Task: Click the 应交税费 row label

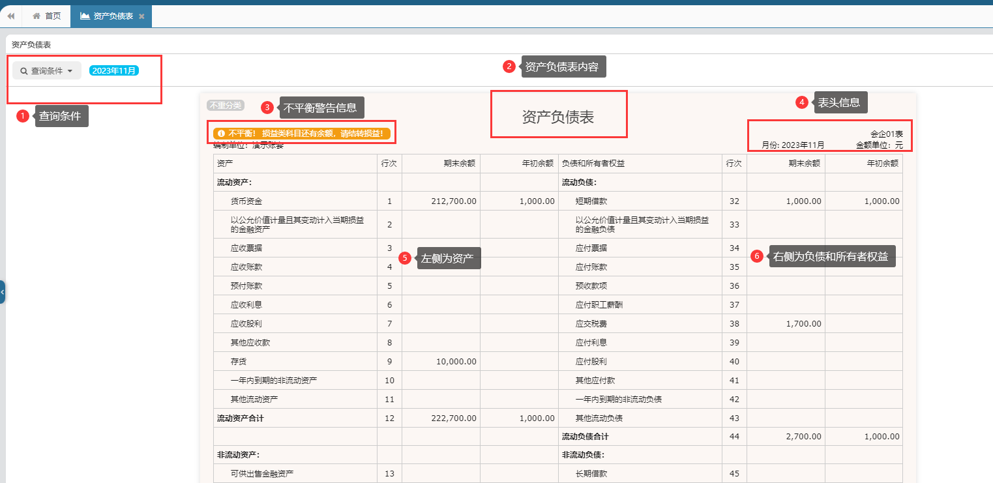Action: (591, 323)
